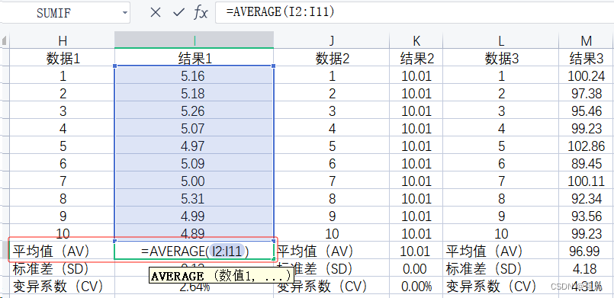Viewport: 614px width, 298px height.
Task: Click the 平均值 (AV) label in column L
Action: (x=485, y=251)
